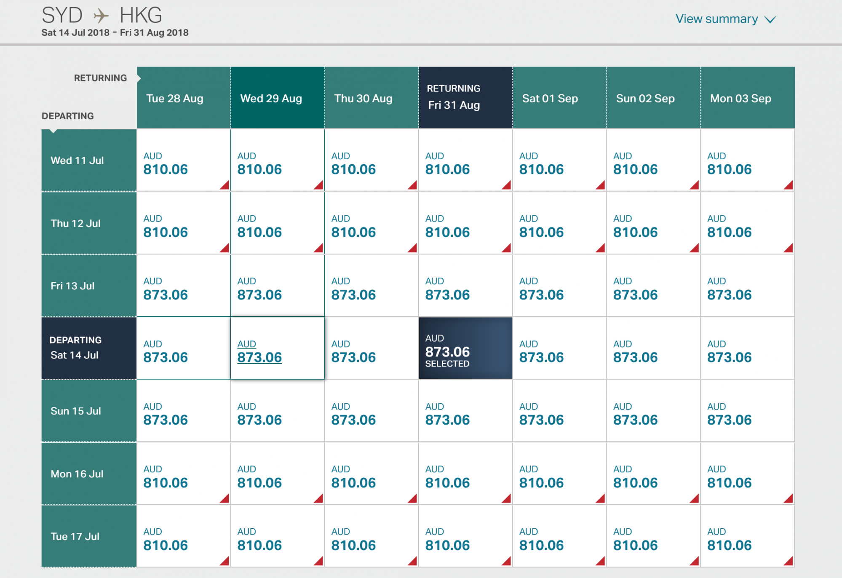Viewport: 842px width, 578px height.
Task: Click the View summary chevron arrow
Action: pyautogui.click(x=770, y=20)
